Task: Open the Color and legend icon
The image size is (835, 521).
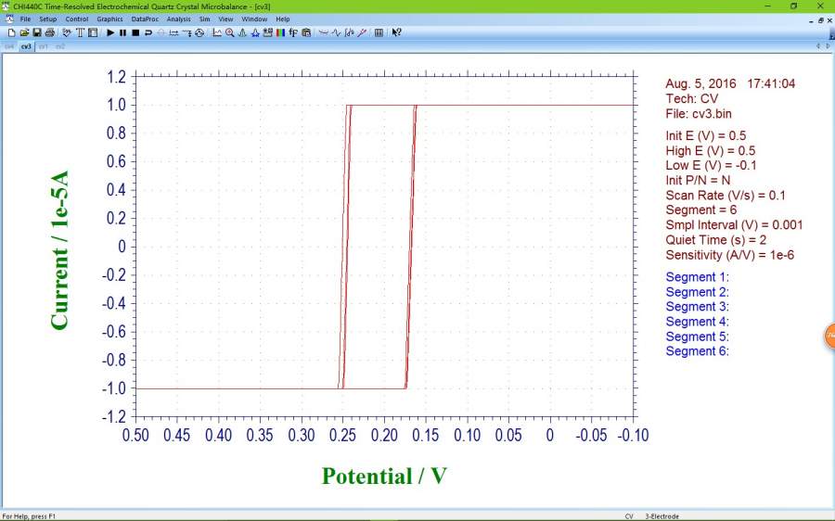Action: click(280, 32)
